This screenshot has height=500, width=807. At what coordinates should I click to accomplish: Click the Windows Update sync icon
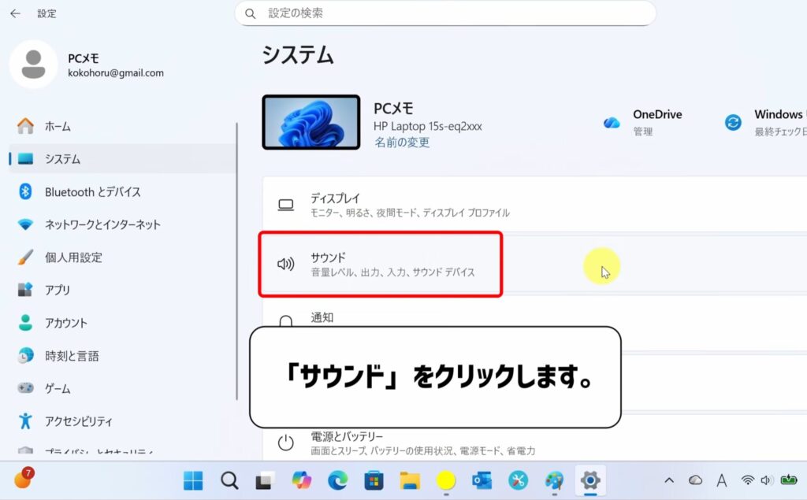(x=734, y=122)
